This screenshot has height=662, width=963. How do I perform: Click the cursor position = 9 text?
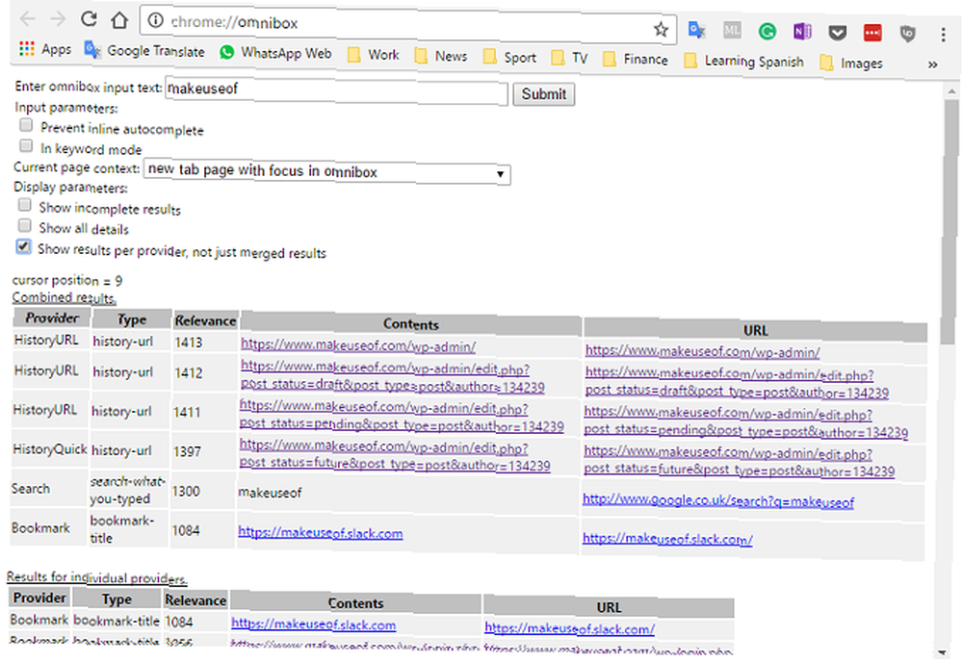tap(67, 280)
